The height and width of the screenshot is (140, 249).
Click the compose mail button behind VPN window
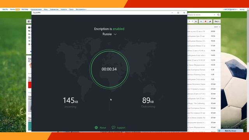[29, 21]
